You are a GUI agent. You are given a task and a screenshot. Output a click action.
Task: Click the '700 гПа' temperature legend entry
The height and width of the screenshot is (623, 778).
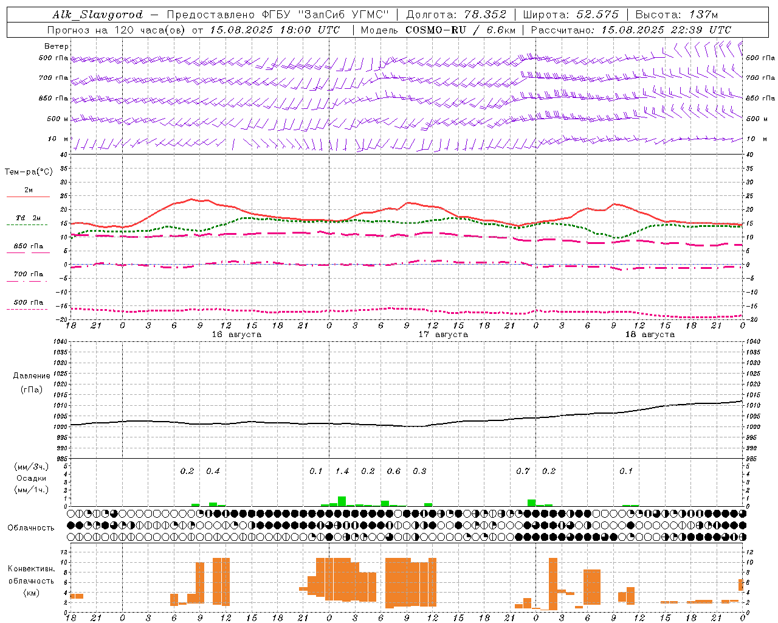click(x=28, y=274)
